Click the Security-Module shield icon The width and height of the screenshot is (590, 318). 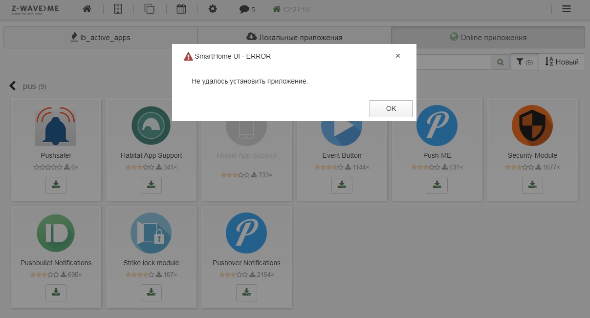point(532,126)
